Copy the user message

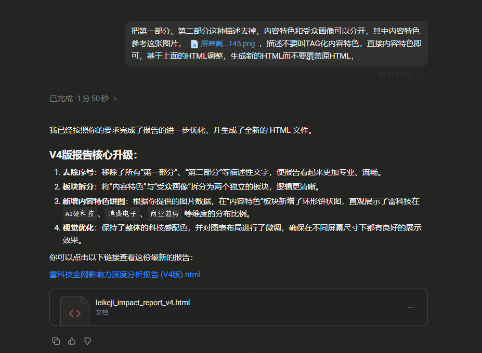tap(422, 75)
